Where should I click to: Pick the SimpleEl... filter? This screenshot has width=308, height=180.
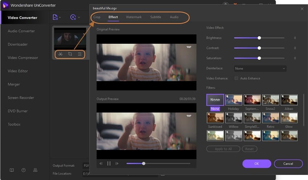click(x=252, y=118)
